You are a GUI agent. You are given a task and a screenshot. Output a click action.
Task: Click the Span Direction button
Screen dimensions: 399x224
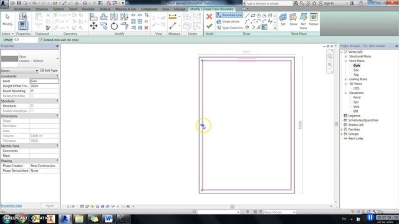pyautogui.click(x=229, y=27)
